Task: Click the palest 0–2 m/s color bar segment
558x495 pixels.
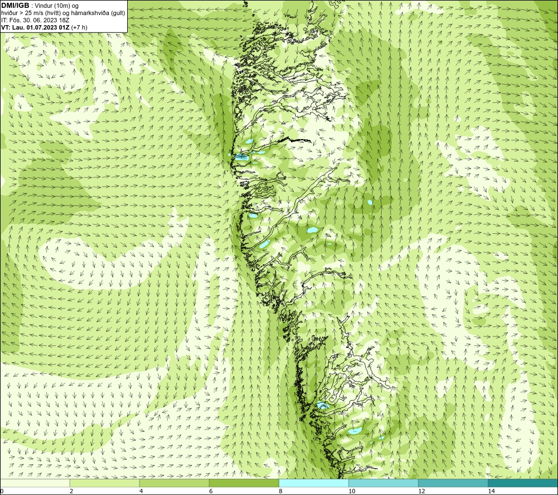Action: click(x=35, y=483)
